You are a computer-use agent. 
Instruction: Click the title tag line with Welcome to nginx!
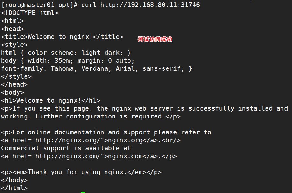pos(62,37)
